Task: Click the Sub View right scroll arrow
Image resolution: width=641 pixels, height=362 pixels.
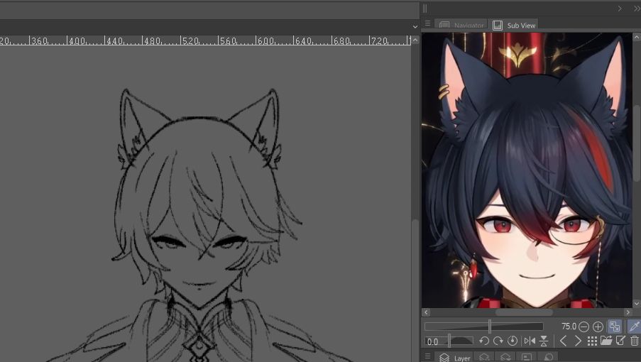Action: [x=628, y=312]
